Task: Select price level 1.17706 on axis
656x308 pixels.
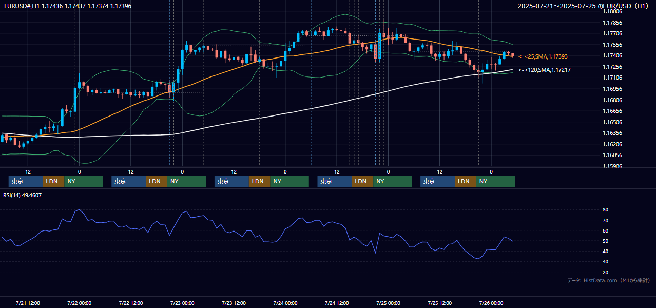Action: tap(612, 33)
